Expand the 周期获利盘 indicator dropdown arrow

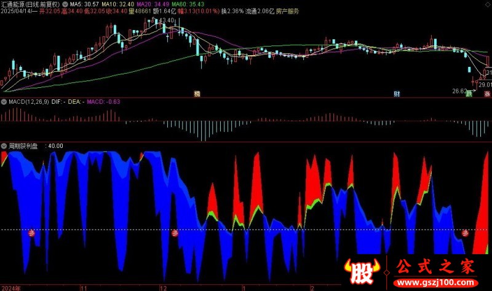tap(4, 146)
